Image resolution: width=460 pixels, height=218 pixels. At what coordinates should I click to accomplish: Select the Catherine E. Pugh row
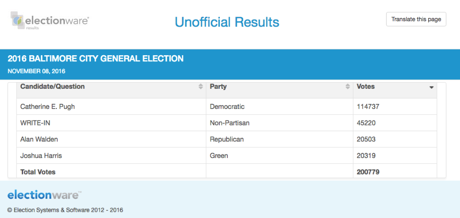(x=47, y=107)
